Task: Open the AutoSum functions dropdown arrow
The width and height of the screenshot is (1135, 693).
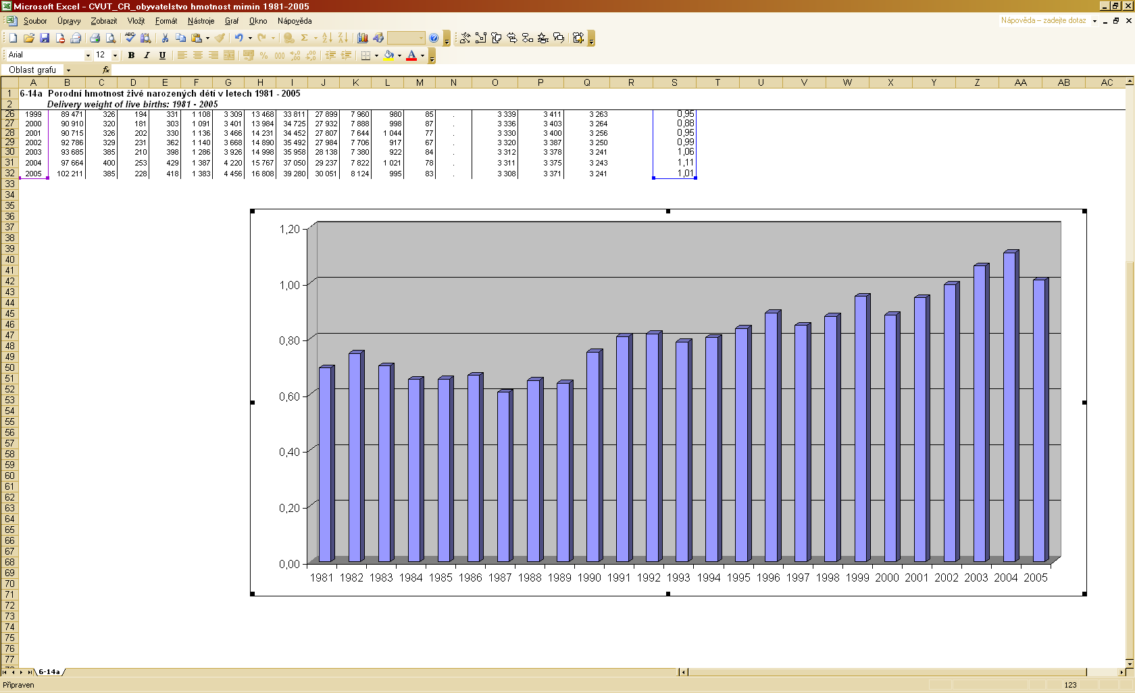Action: [316, 38]
